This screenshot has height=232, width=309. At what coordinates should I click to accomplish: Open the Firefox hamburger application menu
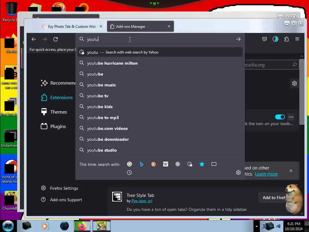[297, 39]
